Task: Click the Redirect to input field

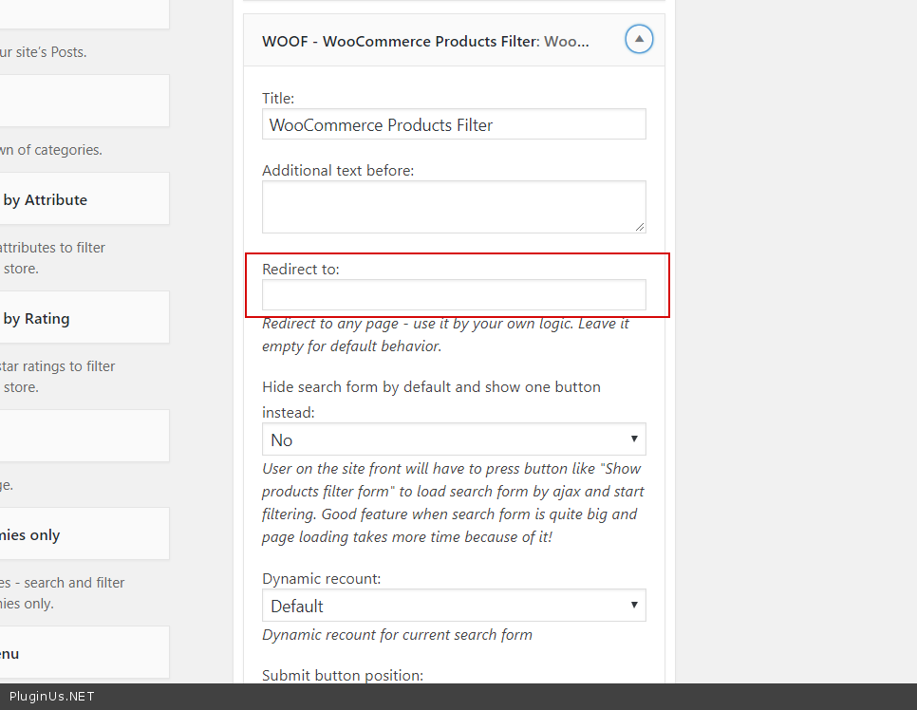Action: tap(454, 295)
